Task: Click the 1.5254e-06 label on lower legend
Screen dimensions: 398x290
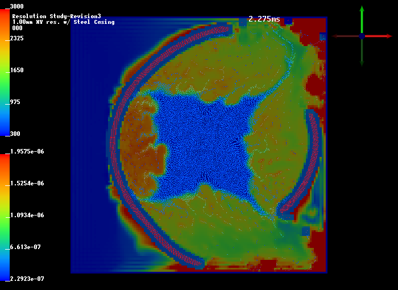Action: [27, 183]
